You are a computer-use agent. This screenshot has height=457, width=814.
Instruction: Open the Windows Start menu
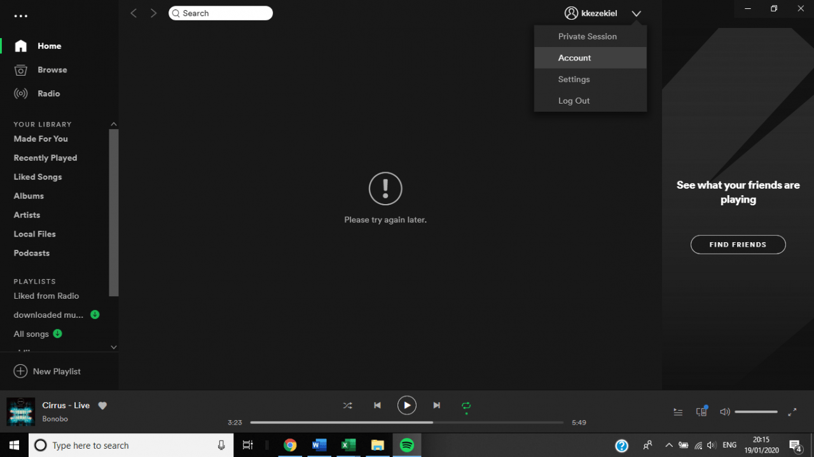pos(14,445)
